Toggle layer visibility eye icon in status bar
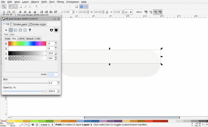208x127 pixels. click(33, 125)
